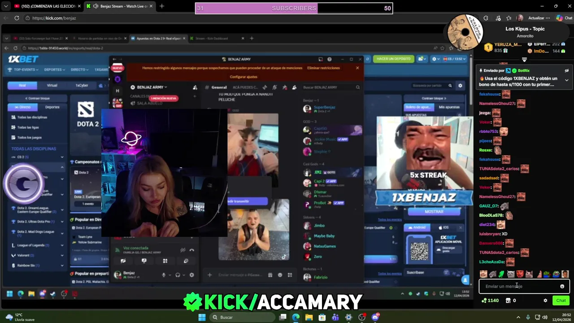
Task: Select Virtual tab on 1xBet page
Action: [52, 85]
